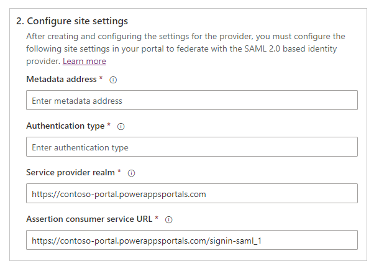Click the Authentication type label
Viewport: 379px width, 271px height.
point(65,126)
